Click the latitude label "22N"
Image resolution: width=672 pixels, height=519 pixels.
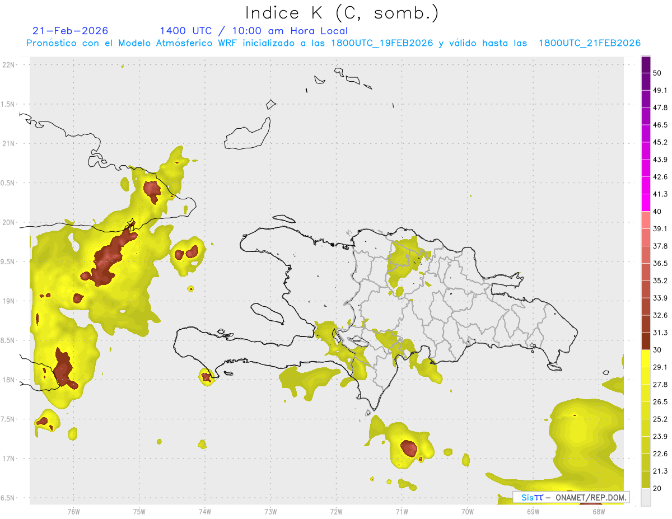[x=10, y=64]
